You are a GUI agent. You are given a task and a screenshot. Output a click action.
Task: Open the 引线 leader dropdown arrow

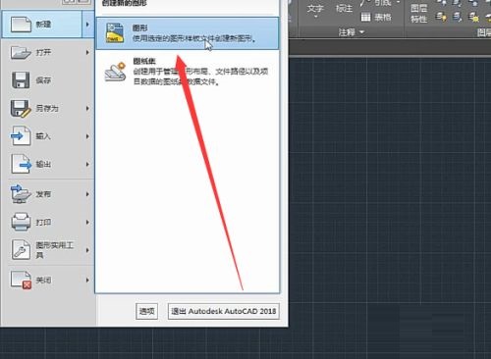[398, 3]
